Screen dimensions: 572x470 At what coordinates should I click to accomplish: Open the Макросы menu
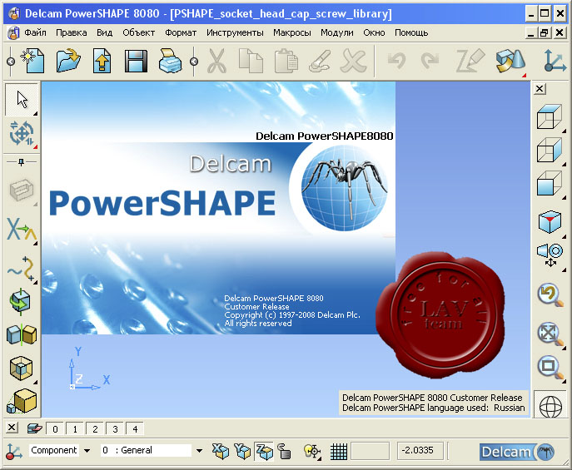tap(292, 32)
